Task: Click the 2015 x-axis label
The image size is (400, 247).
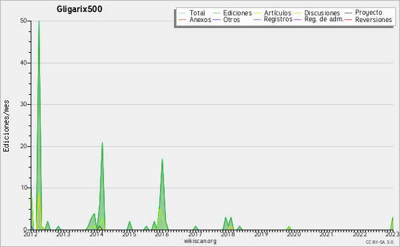Action: (129, 234)
